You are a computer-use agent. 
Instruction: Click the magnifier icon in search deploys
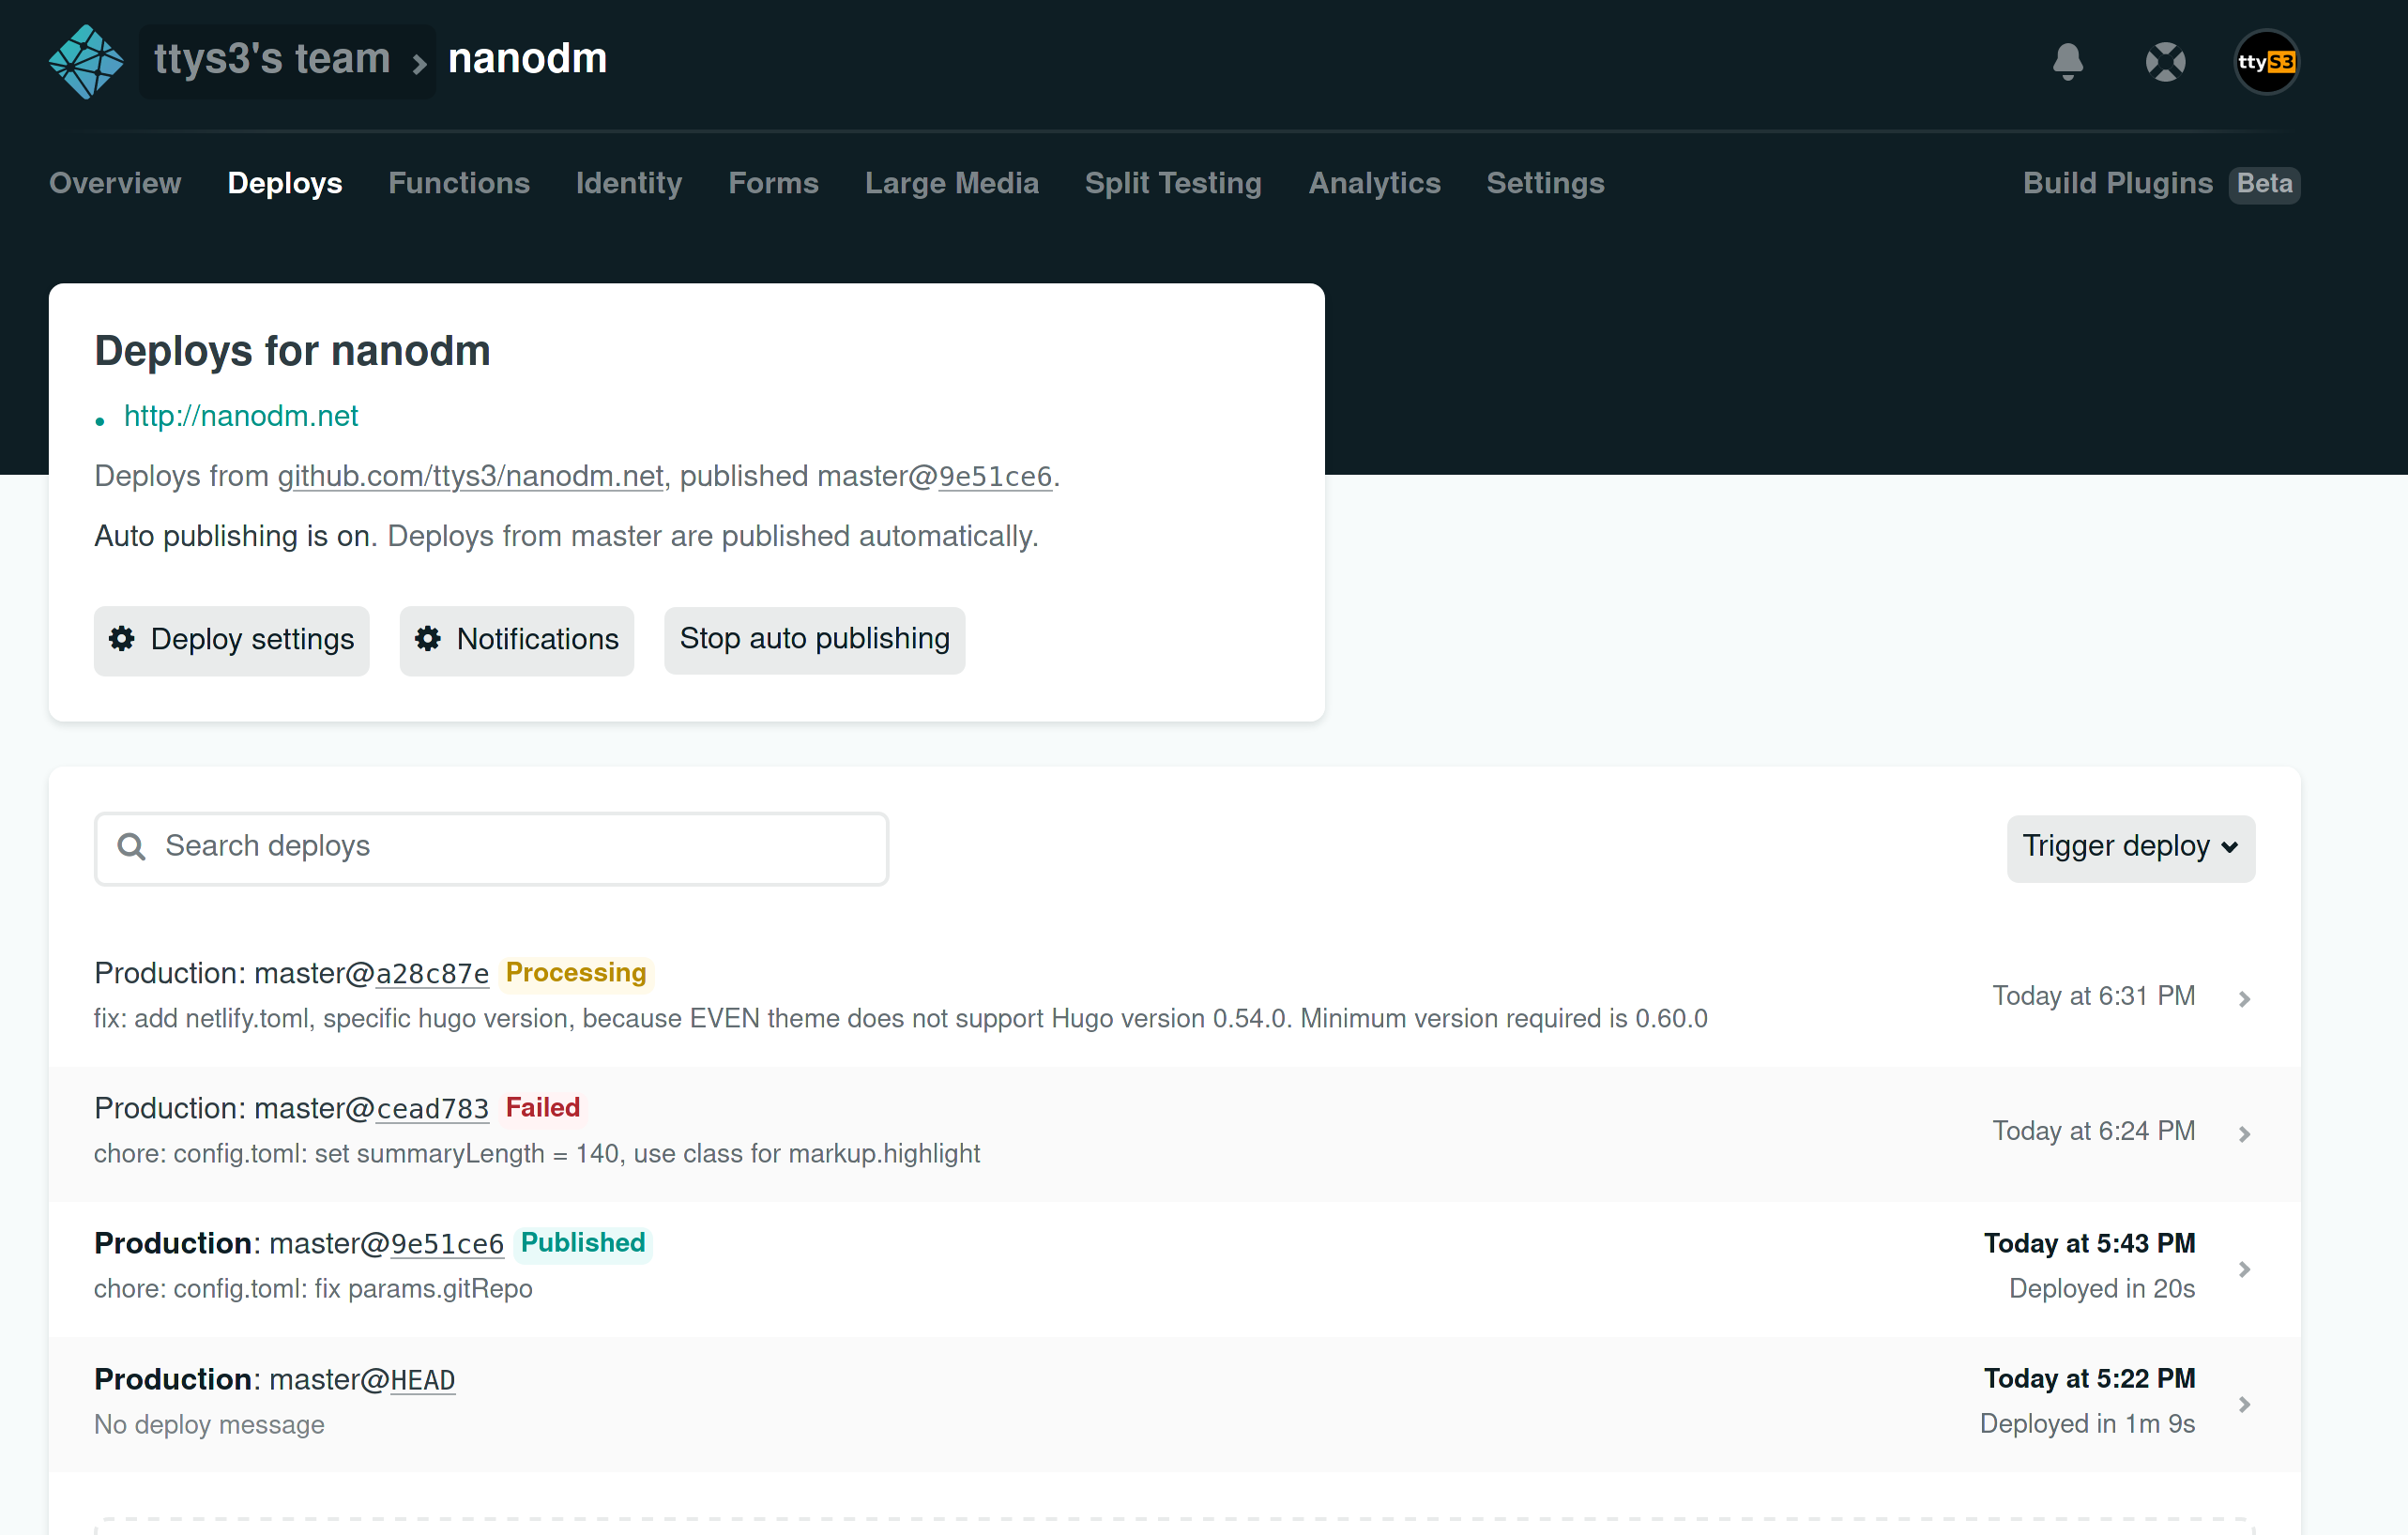pyautogui.click(x=131, y=847)
